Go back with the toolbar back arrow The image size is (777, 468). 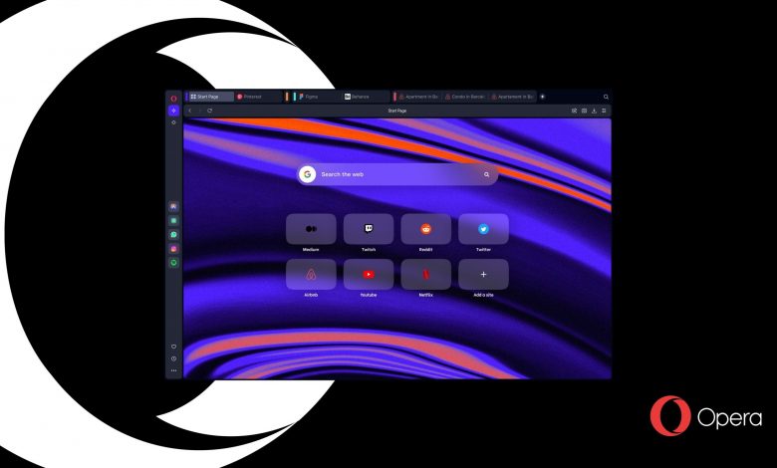click(190, 111)
